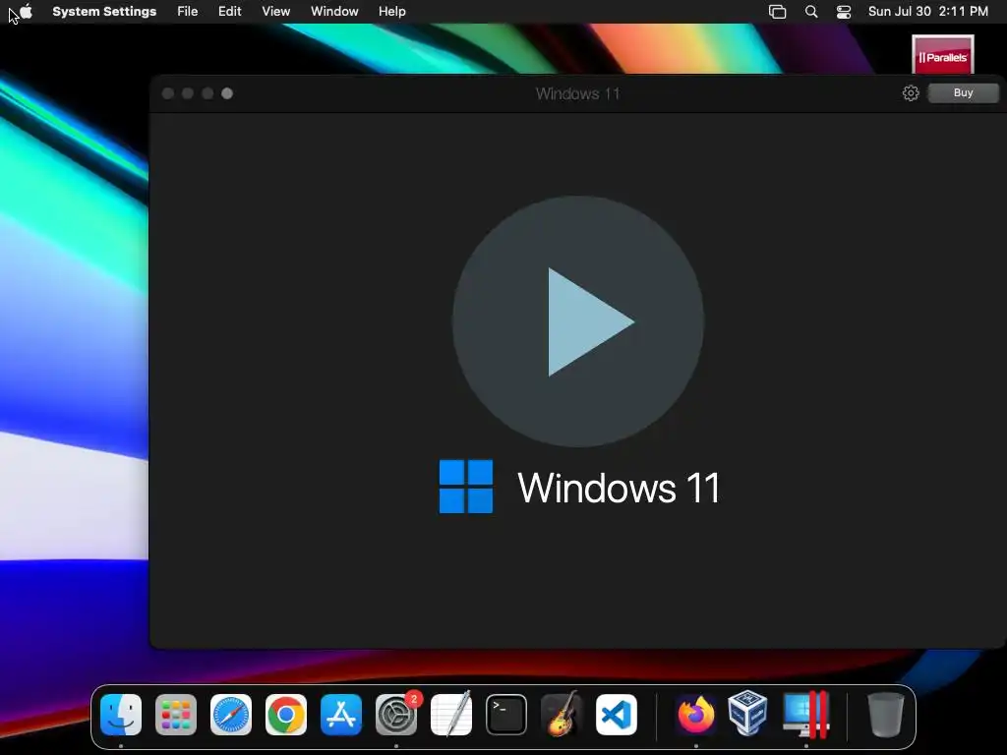Open the Edit menu
1007x755 pixels.
pos(229,11)
